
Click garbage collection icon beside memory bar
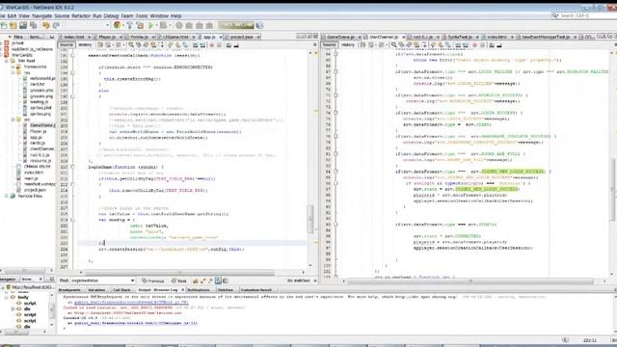coord(259,26)
